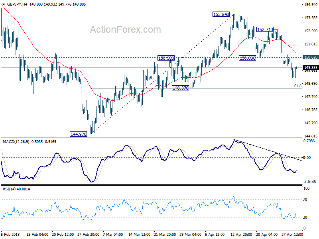Viewport: 319px width, 239px height.
Task: Select the 144.970 price low label
Action: (x=78, y=134)
